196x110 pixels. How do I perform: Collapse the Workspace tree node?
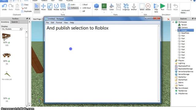coord(173,22)
